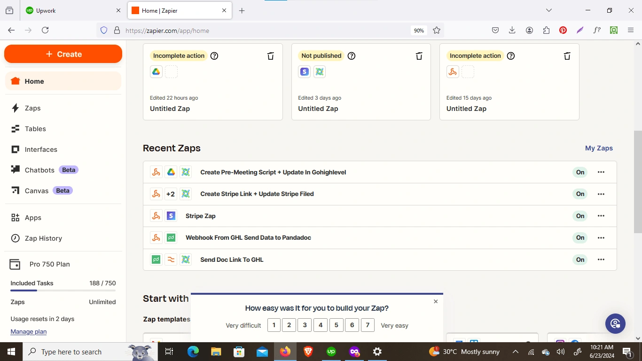Screen dimensions: 642x361
Task: Close the zap ease survey popup
Action: click(x=436, y=301)
